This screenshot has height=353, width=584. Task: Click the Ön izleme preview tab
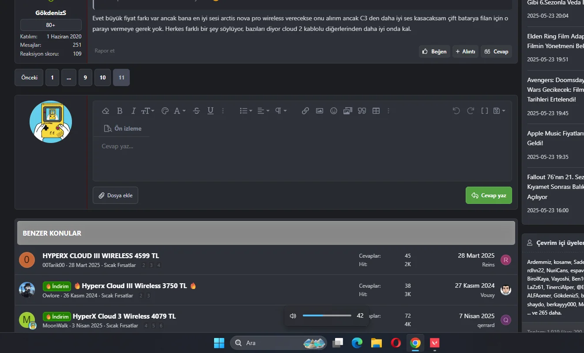pyautogui.click(x=123, y=128)
